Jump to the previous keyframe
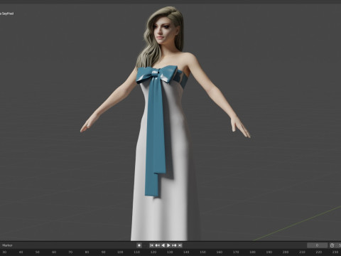The height and width of the screenshot is (256, 341). pos(157,245)
